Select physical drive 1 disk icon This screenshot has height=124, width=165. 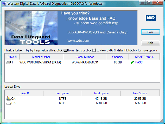coord(9,62)
